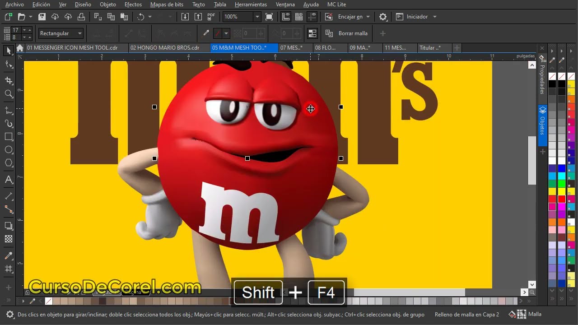Image resolution: width=578 pixels, height=325 pixels.
Task: Pick the no-color swatch in bottom palette
Action: click(49, 301)
